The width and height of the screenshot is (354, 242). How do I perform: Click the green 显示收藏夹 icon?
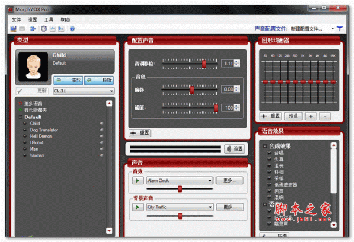coord(21,110)
